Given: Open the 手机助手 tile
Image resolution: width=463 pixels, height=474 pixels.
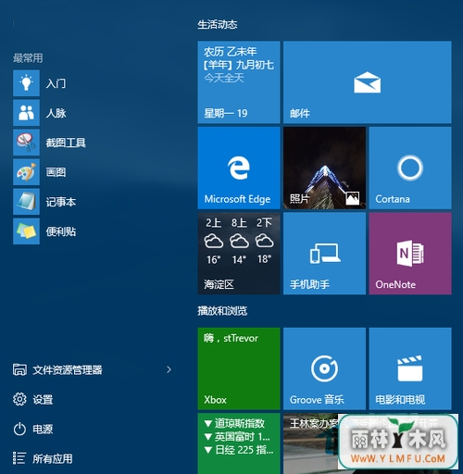Looking at the screenshot, I should click(324, 254).
